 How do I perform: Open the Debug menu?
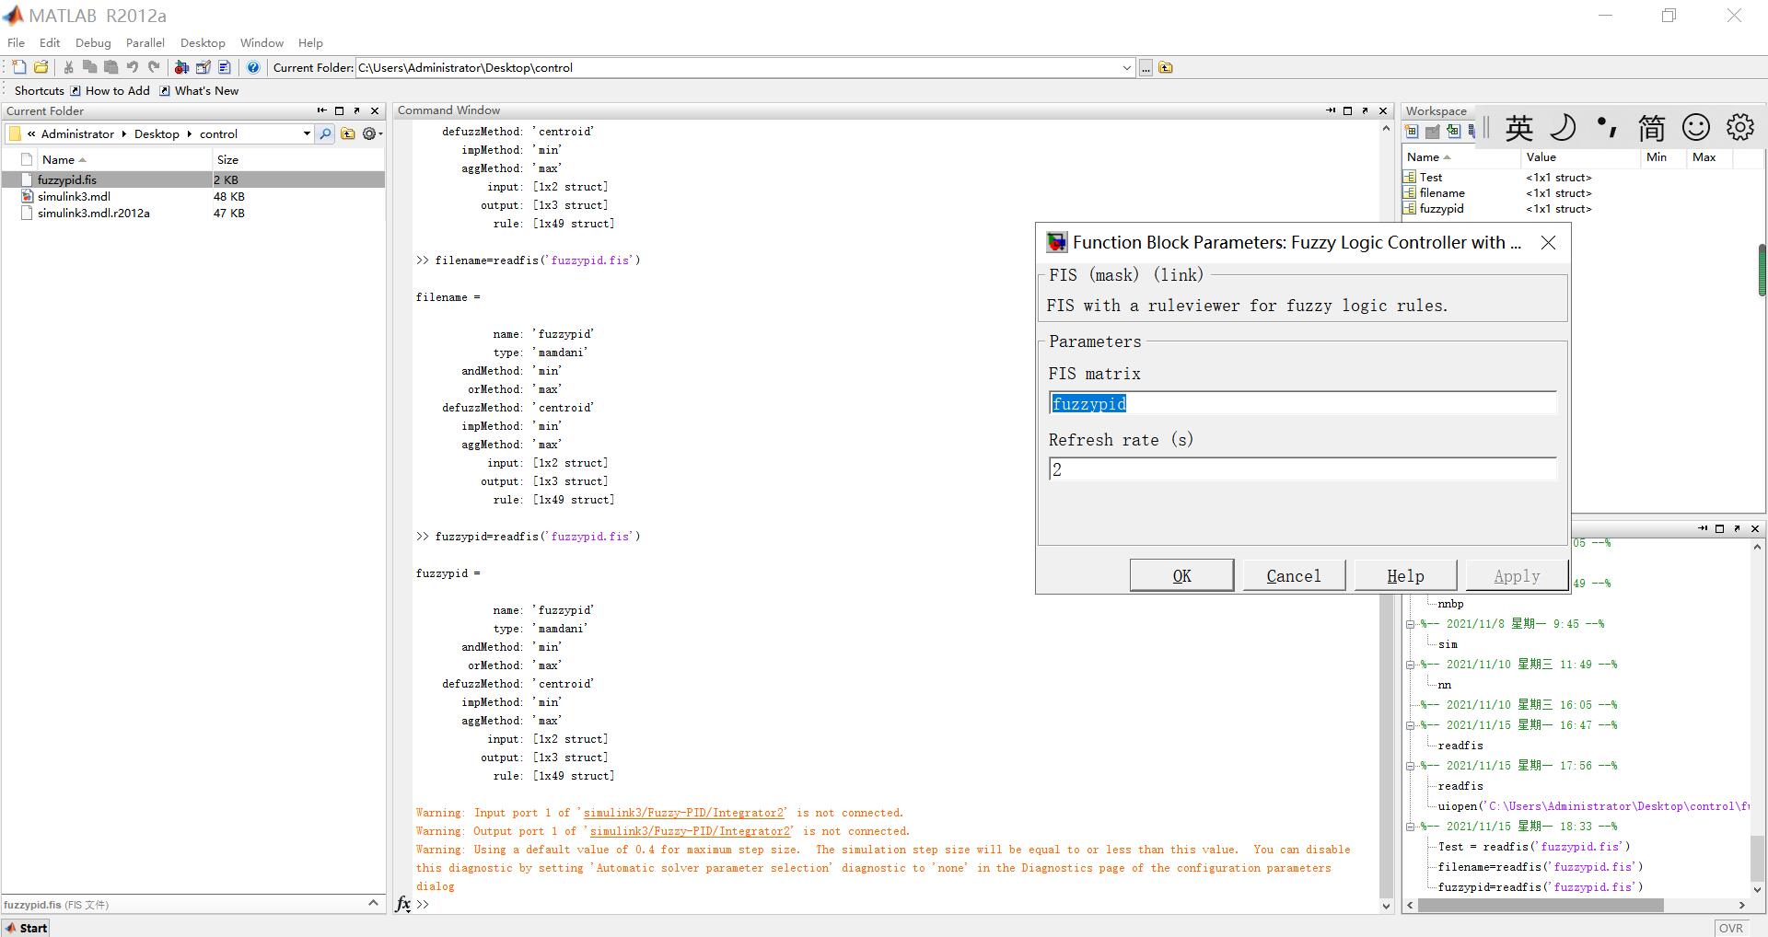coord(92,42)
